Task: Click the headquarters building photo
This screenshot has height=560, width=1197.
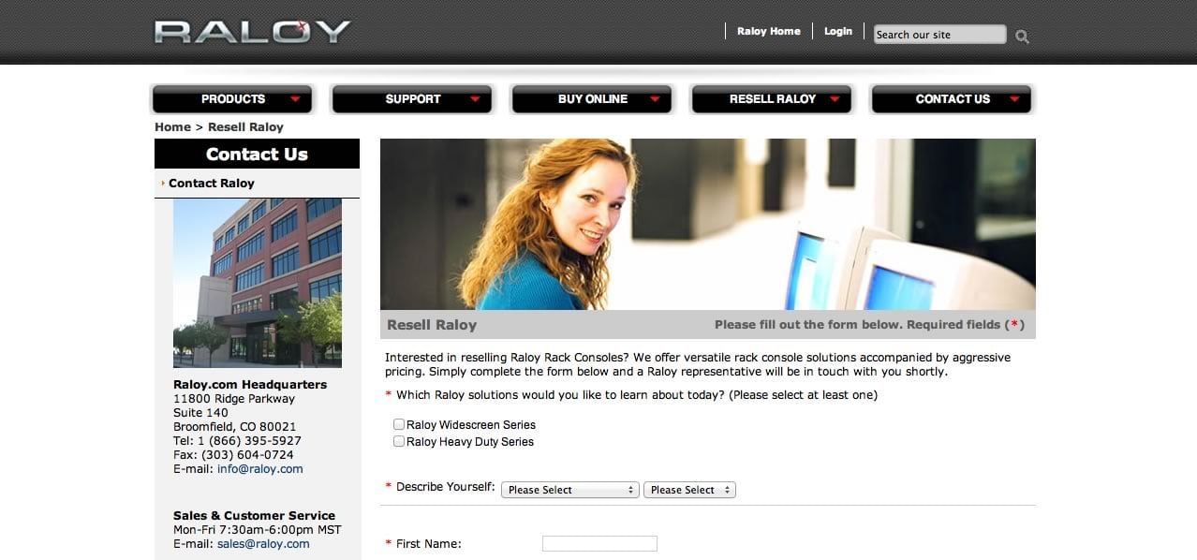Action: point(258,283)
